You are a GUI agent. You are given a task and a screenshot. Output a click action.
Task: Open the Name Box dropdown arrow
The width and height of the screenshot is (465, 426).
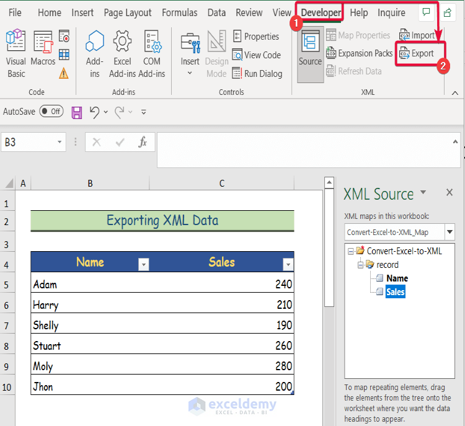point(60,142)
